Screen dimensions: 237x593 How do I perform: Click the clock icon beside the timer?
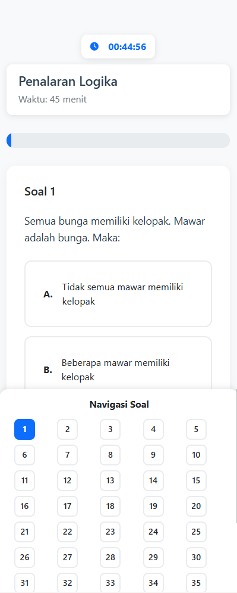[94, 46]
